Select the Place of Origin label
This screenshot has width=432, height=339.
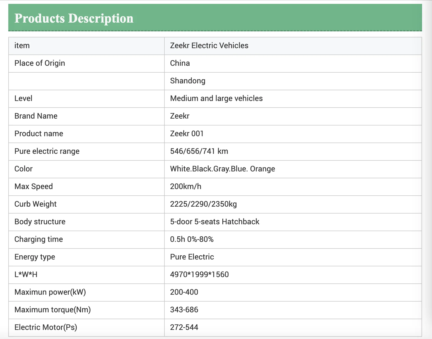40,63
